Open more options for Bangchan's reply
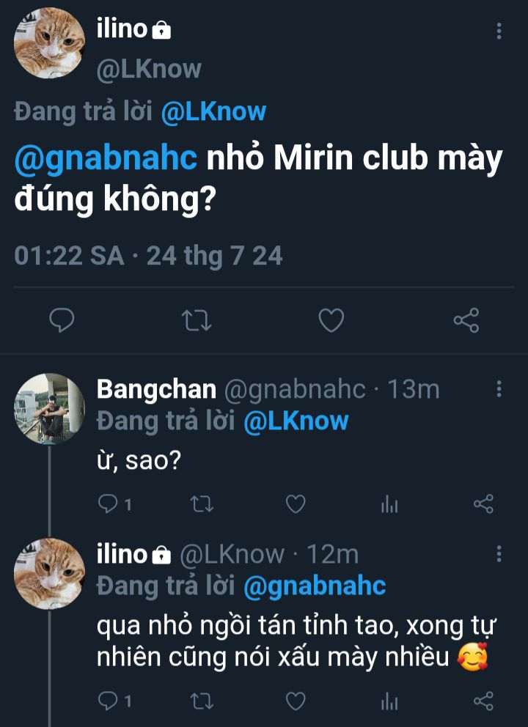The height and width of the screenshot is (727, 528). pyautogui.click(x=499, y=389)
